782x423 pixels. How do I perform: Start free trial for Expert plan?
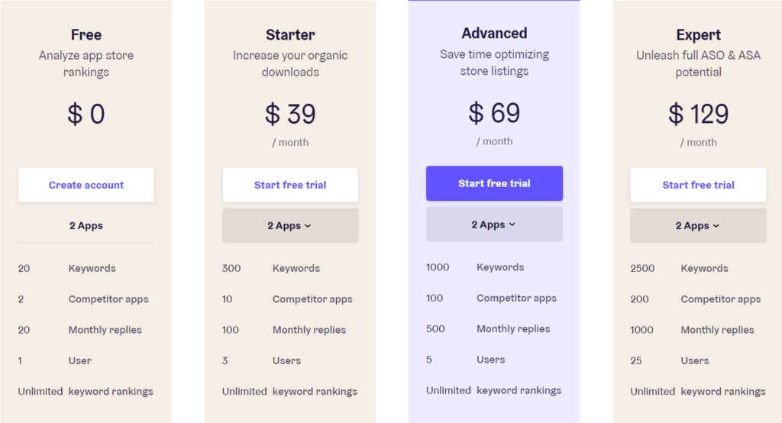click(x=698, y=185)
